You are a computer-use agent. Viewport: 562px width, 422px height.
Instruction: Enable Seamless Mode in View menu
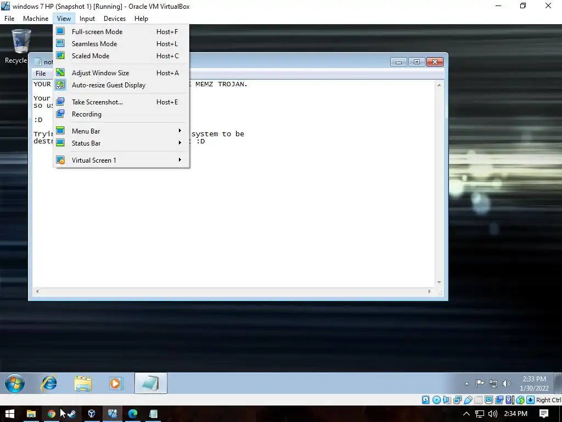pos(121,44)
